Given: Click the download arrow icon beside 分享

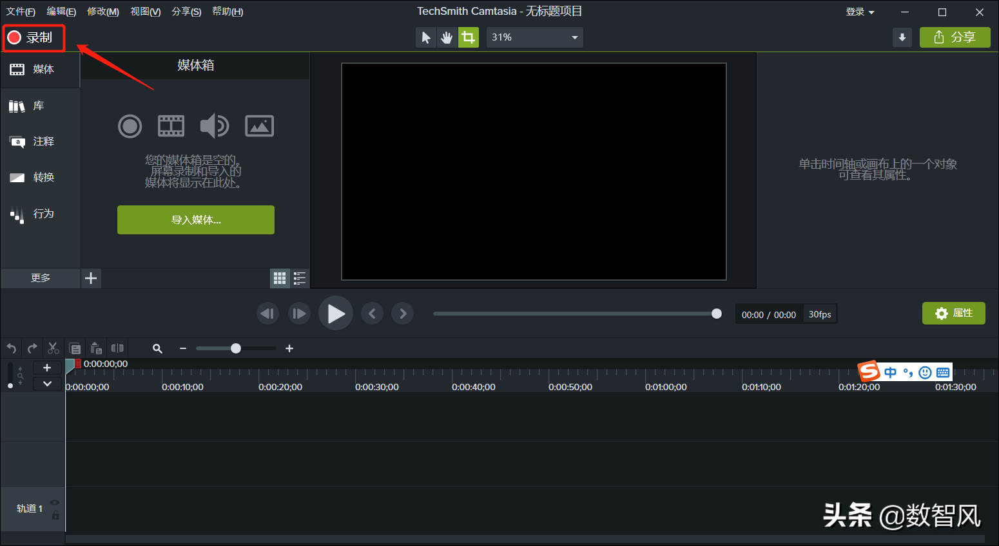Looking at the screenshot, I should [x=902, y=37].
